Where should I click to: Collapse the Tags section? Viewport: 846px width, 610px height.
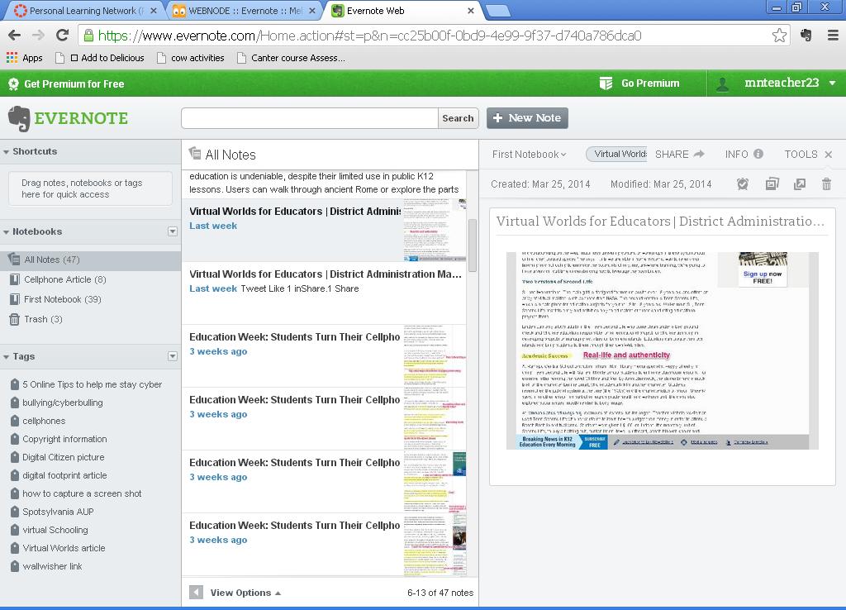(6, 357)
